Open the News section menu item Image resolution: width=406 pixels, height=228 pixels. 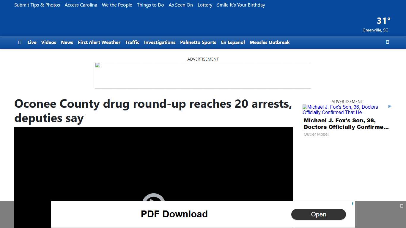click(67, 42)
